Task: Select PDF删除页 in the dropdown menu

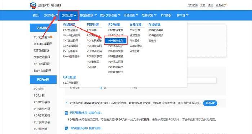Action: tap(93, 62)
